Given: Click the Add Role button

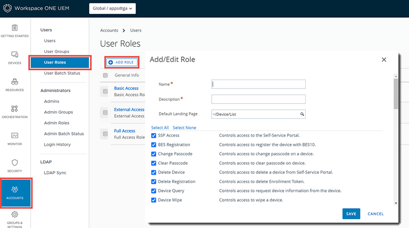Looking at the screenshot, I should coord(122,62).
